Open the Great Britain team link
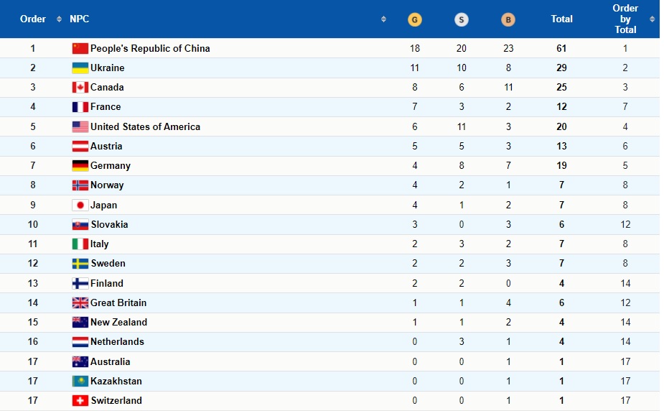 118,303
